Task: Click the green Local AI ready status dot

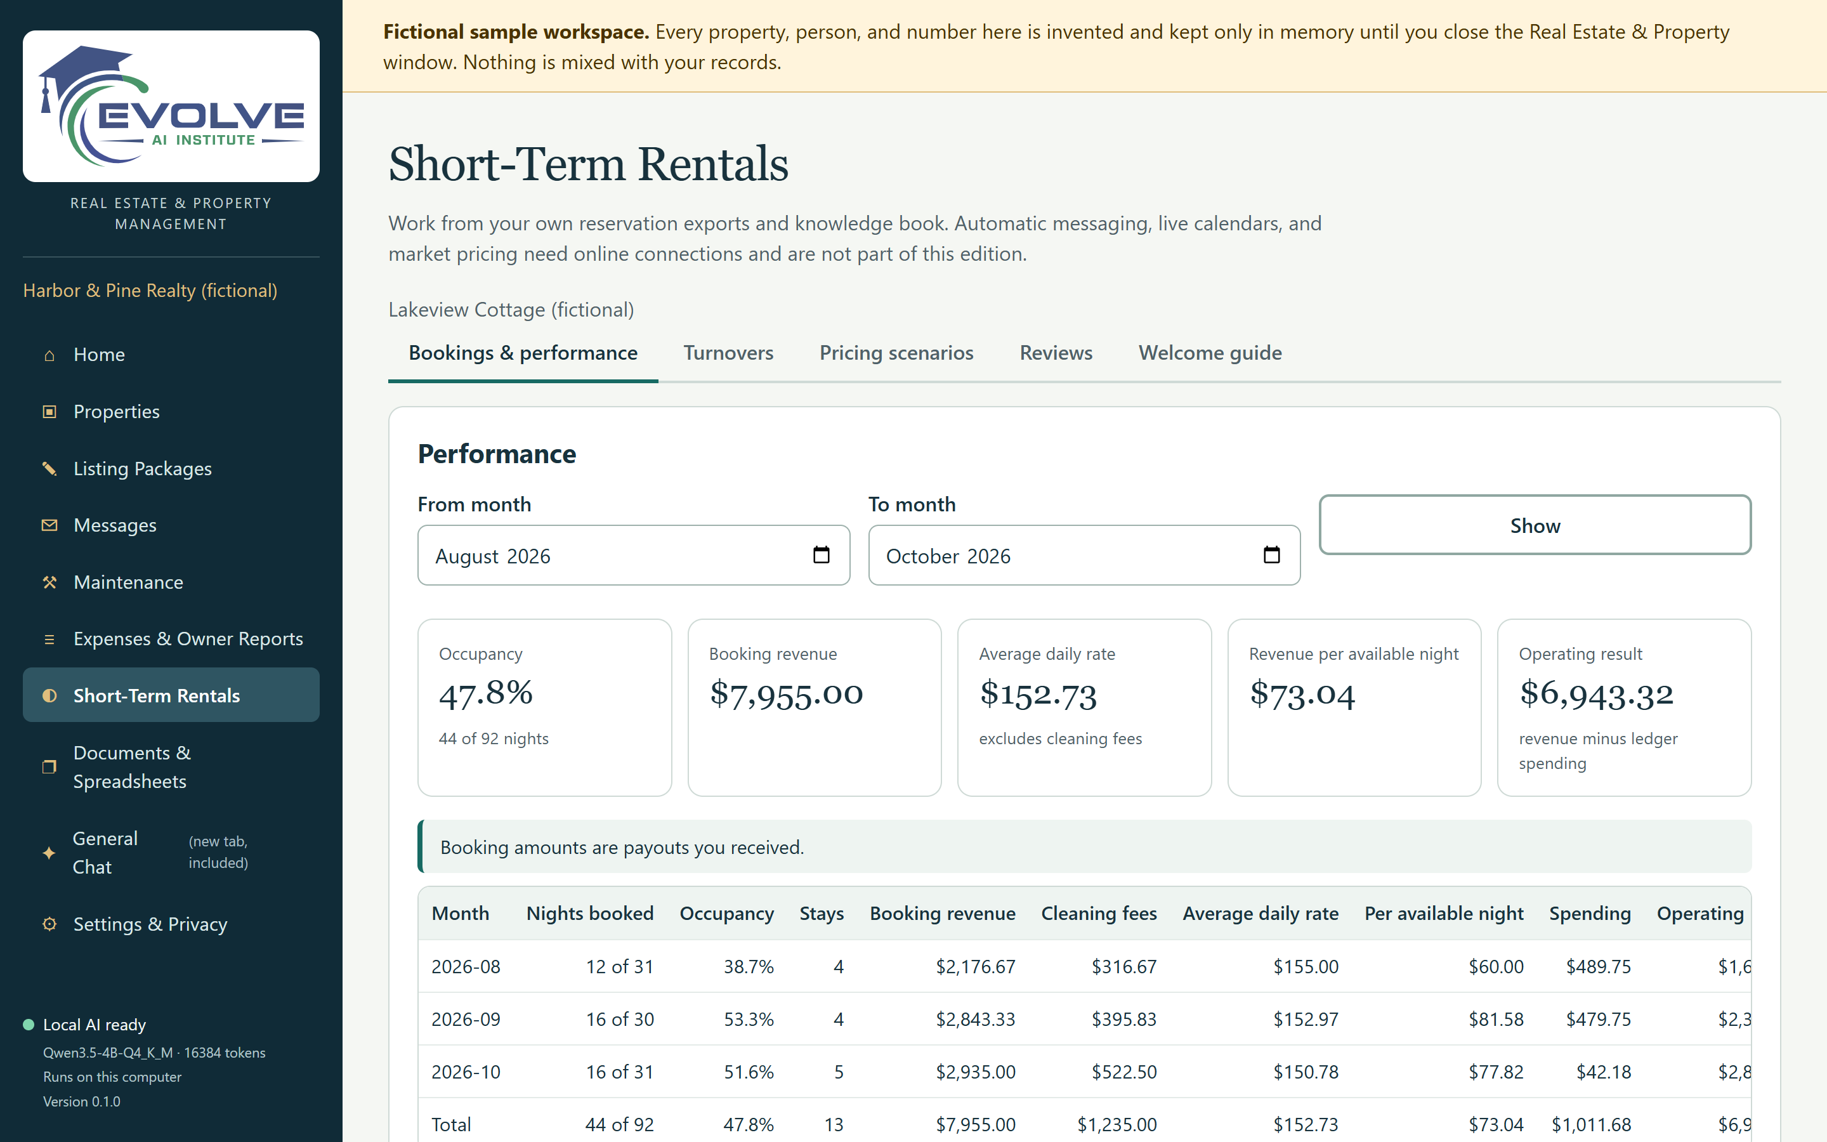Action: tap(29, 1025)
